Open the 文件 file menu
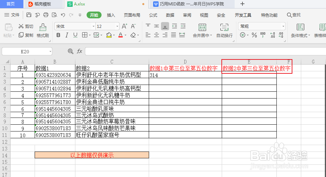The height and width of the screenshot is (177, 326). pyautogui.click(x=12, y=15)
